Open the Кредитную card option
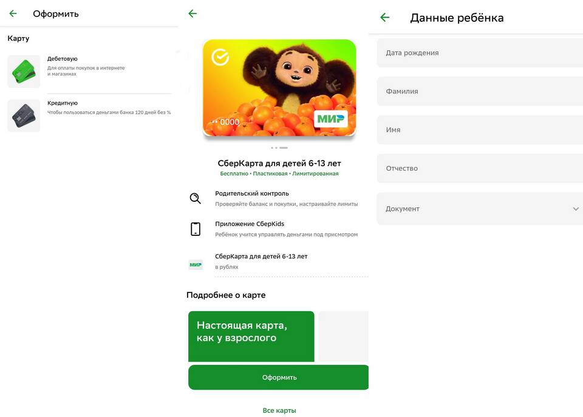This screenshot has height=417, width=583. (x=89, y=115)
